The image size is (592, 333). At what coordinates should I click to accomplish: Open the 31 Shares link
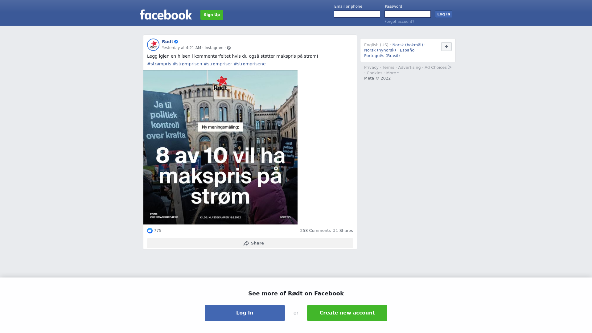pos(343,231)
